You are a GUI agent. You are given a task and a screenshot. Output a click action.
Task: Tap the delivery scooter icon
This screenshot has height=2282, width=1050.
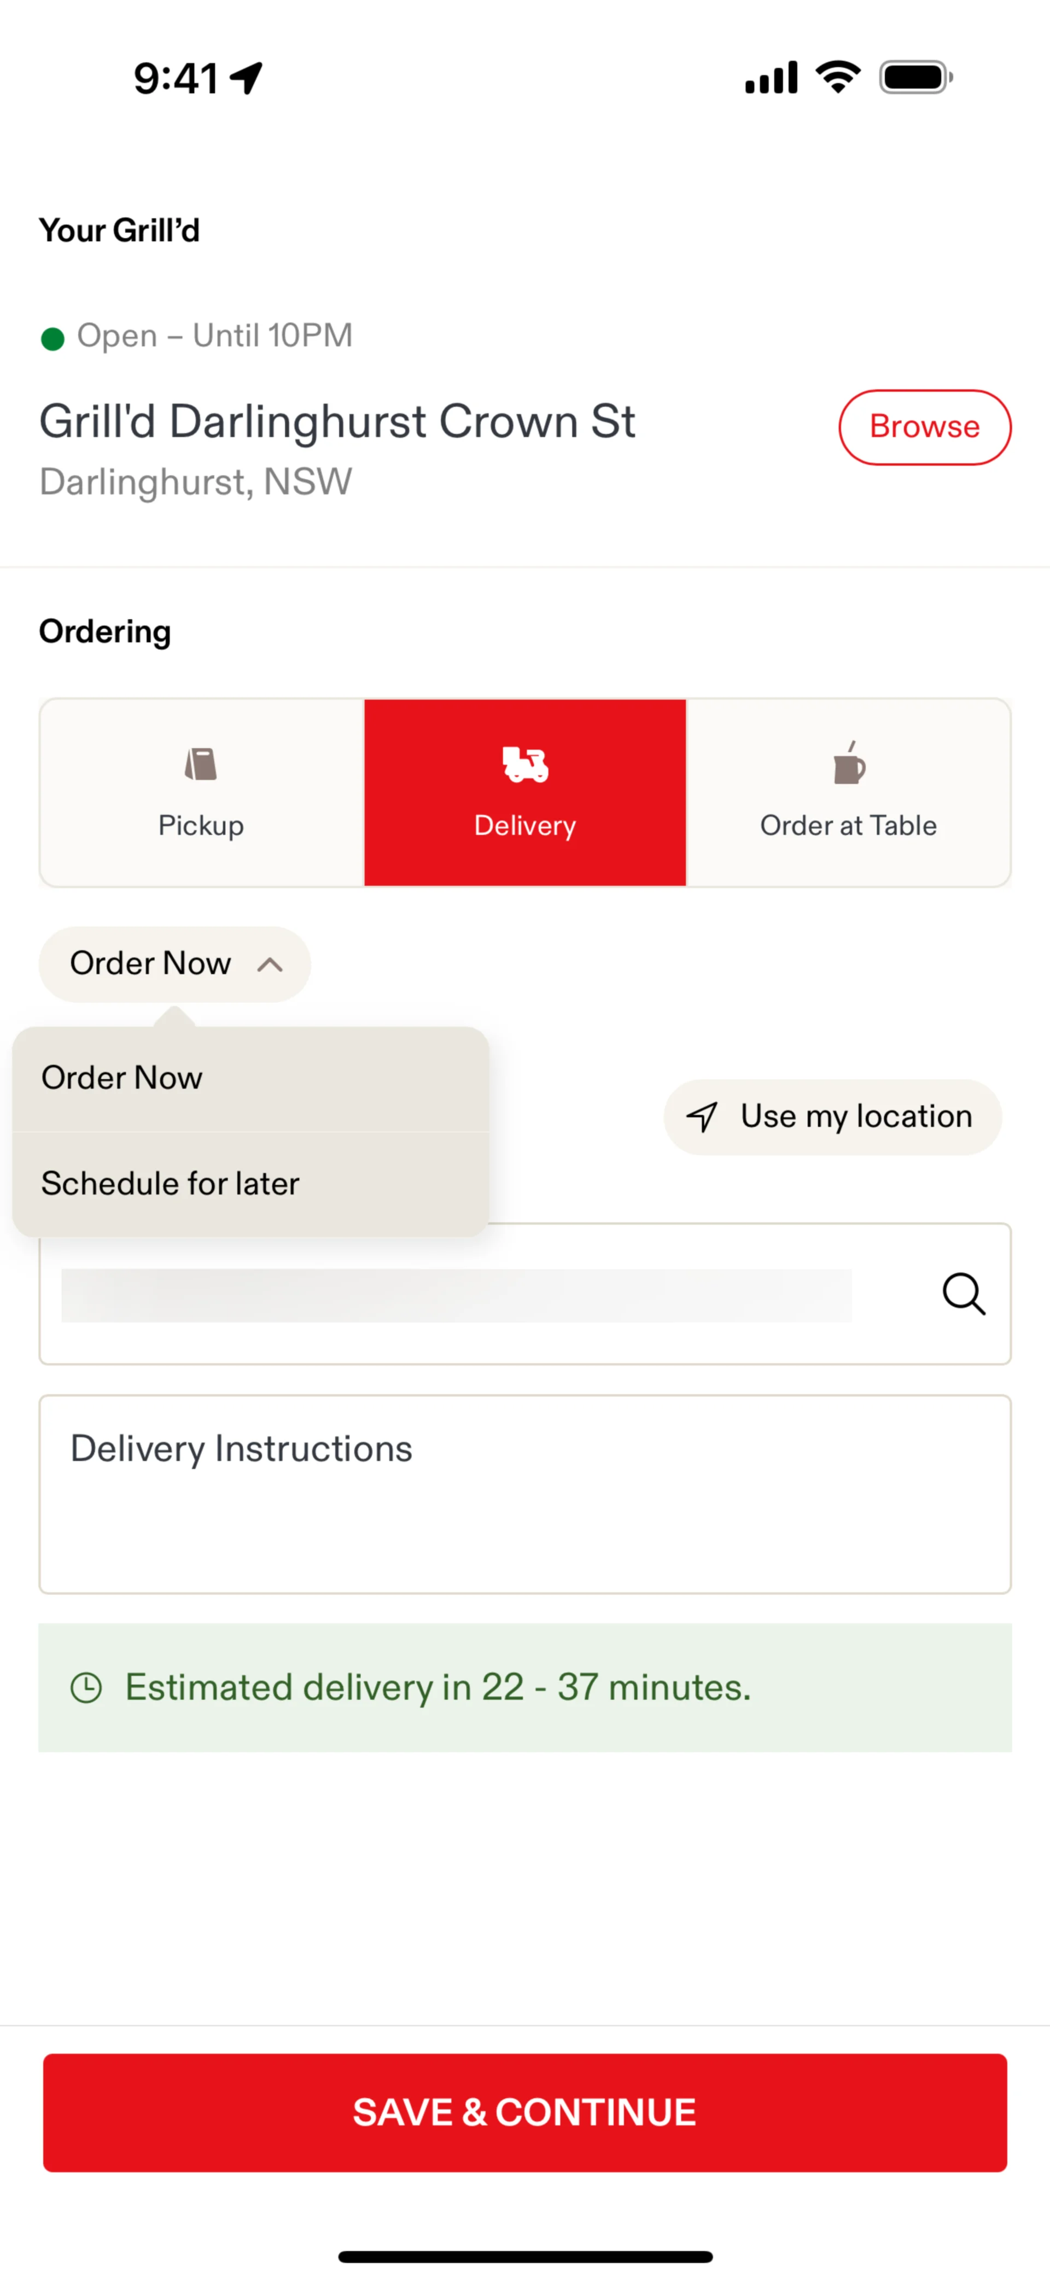coord(525,764)
